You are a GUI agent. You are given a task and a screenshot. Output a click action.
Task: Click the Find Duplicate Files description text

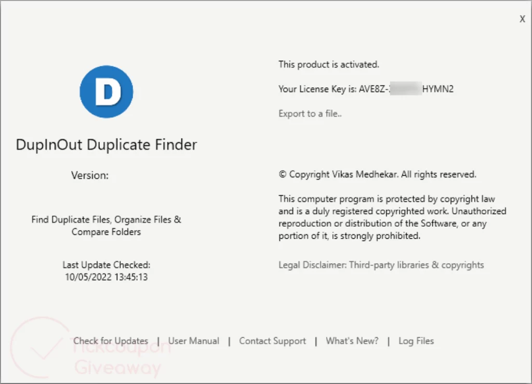point(106,226)
